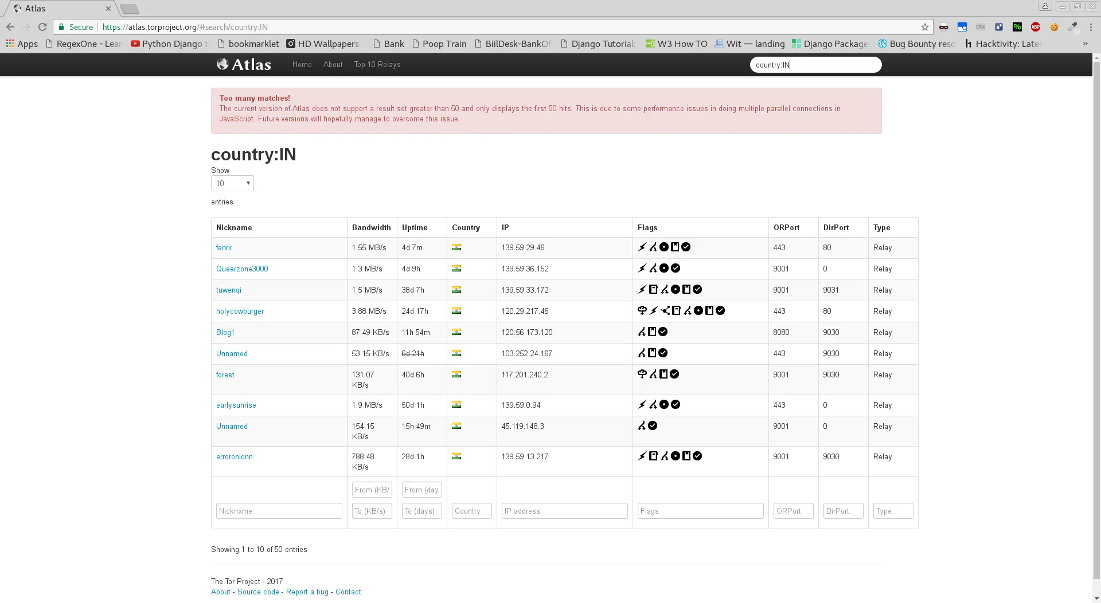The image size is (1101, 603).
Task: Click the Type filter input
Action: coord(893,511)
